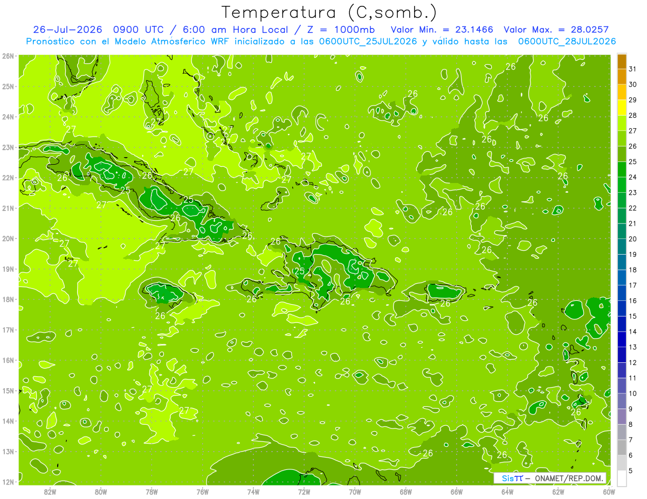Screen dimensions: 647x499
Task: Click longitude axis label '62W'
Action: 558,492
